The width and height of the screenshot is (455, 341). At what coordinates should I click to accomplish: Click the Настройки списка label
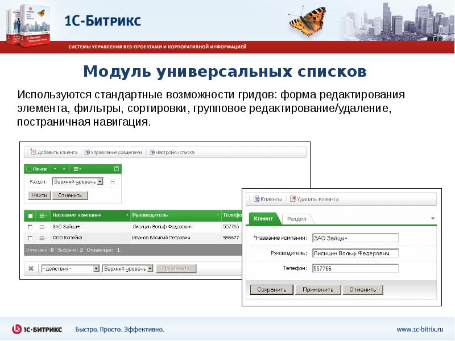(x=175, y=152)
